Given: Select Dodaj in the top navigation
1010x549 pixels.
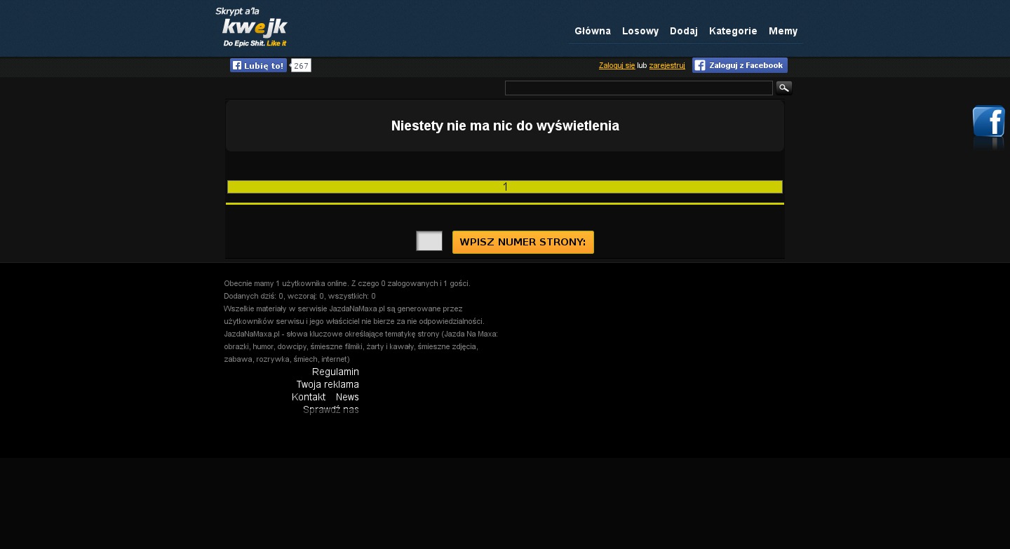Looking at the screenshot, I should (683, 31).
